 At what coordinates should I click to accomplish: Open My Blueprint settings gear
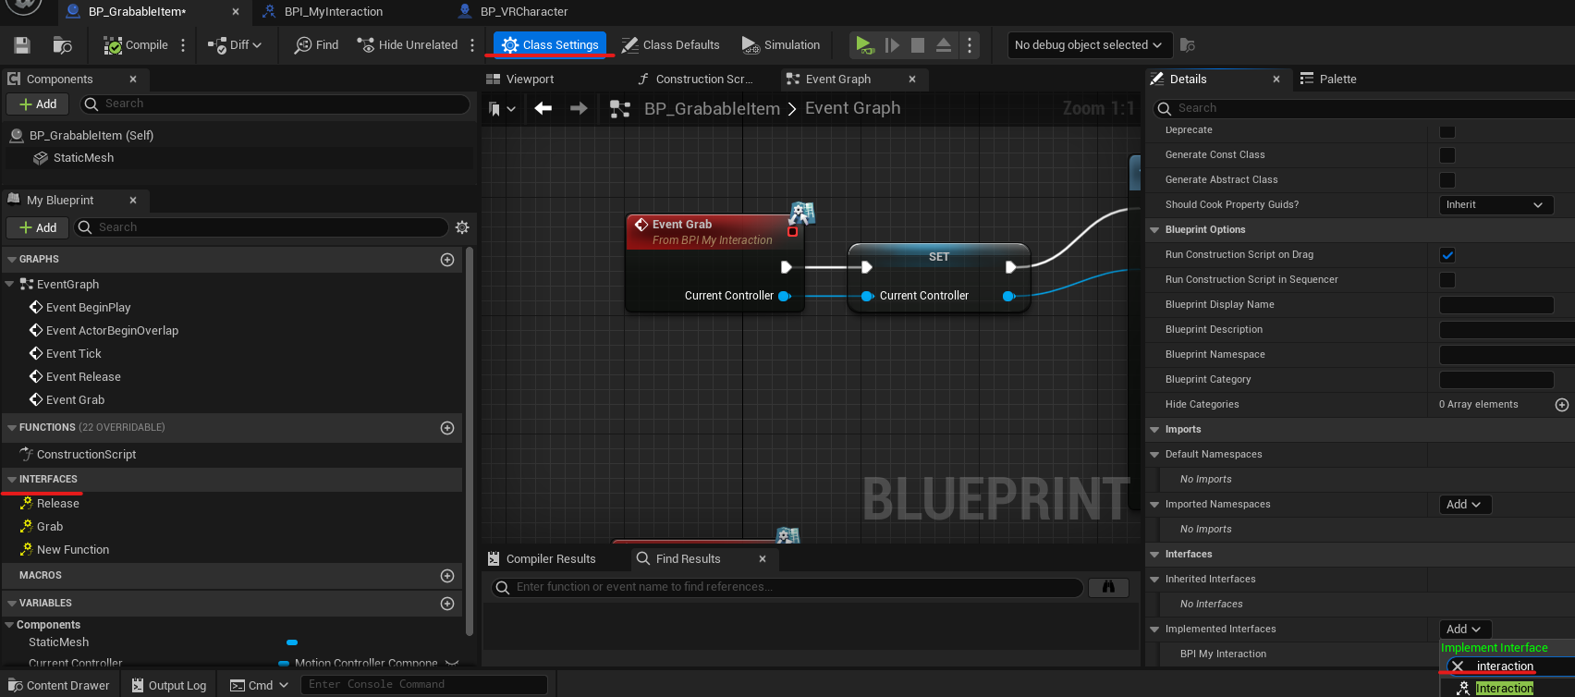pos(462,227)
